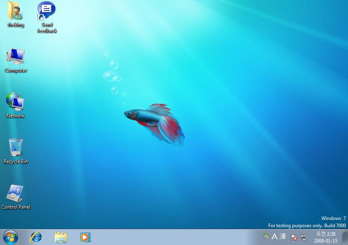Click the language bar globe icon
The image size is (348, 245).
(x=266, y=237)
